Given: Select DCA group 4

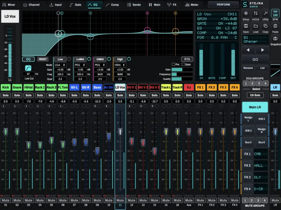Looking at the screenshot, I should pos(266,83).
